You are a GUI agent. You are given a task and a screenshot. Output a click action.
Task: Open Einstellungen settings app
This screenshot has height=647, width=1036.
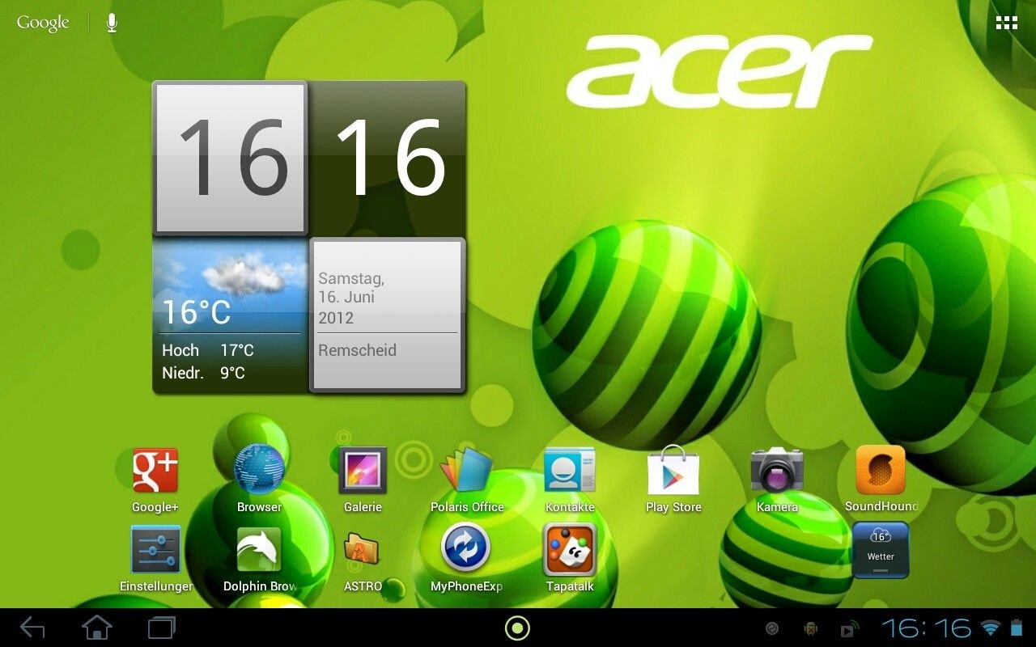click(155, 560)
